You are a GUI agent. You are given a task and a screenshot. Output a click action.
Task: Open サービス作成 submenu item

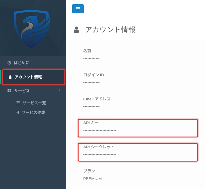click(33, 112)
